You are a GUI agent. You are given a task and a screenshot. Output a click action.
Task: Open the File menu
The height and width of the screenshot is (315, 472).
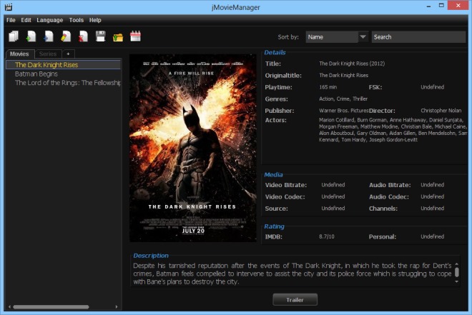[x=11, y=20]
